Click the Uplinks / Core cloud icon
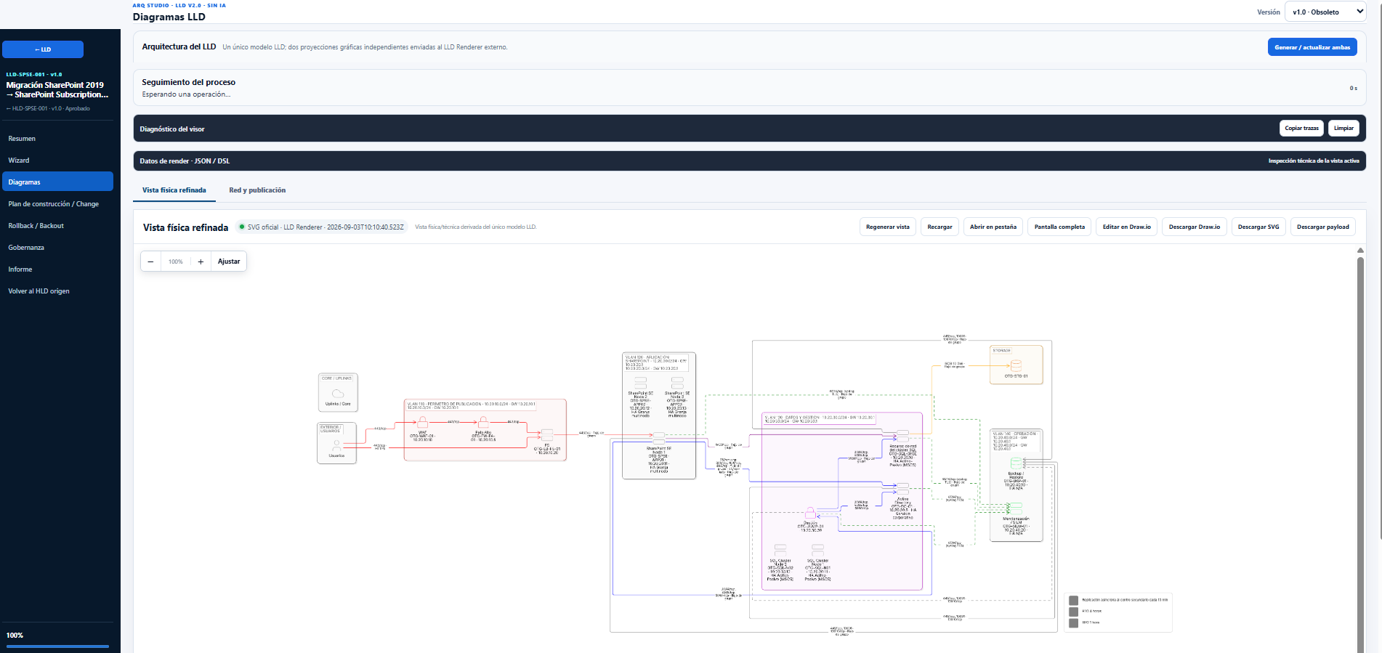 pos(338,393)
